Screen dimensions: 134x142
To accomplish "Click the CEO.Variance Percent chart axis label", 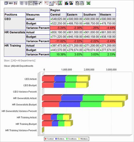I will [x=25, y=92].
